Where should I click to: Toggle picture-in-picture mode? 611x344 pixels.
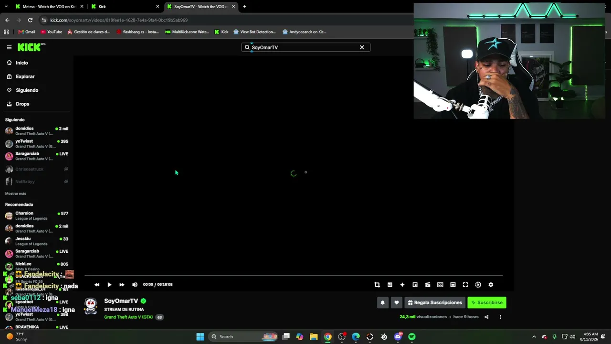(x=415, y=285)
